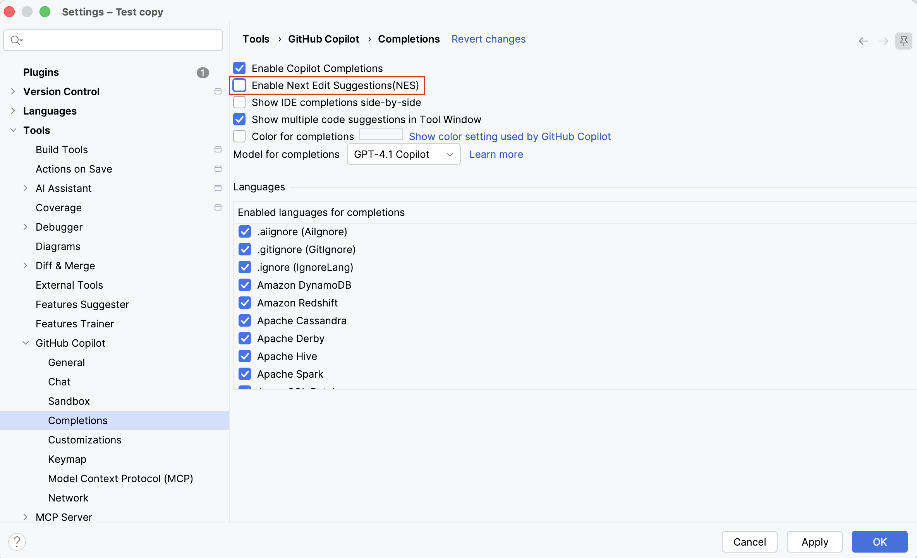917x558 pixels.
Task: Focus the settings search field
Action: [x=113, y=40]
